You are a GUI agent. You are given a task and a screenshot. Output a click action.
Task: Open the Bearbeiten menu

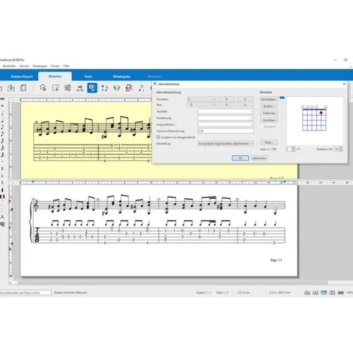(9, 66)
